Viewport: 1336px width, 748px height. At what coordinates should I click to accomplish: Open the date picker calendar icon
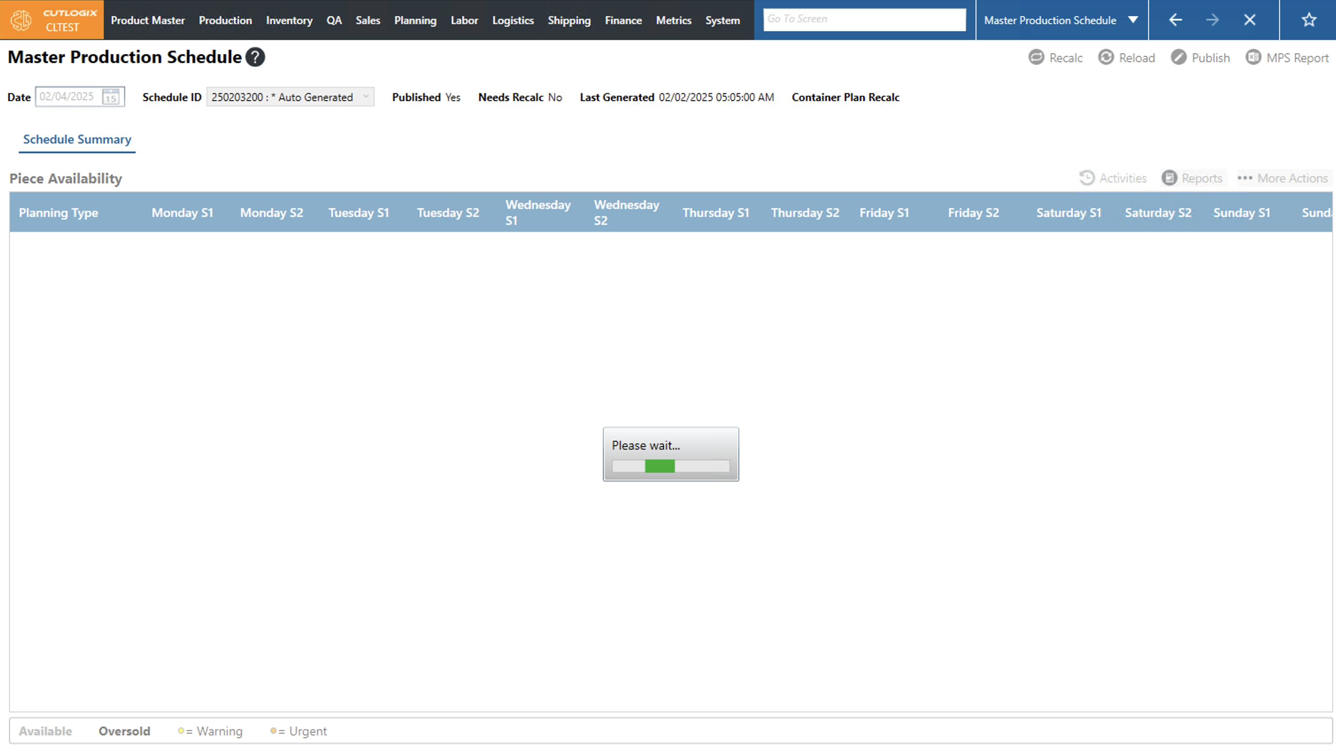111,97
